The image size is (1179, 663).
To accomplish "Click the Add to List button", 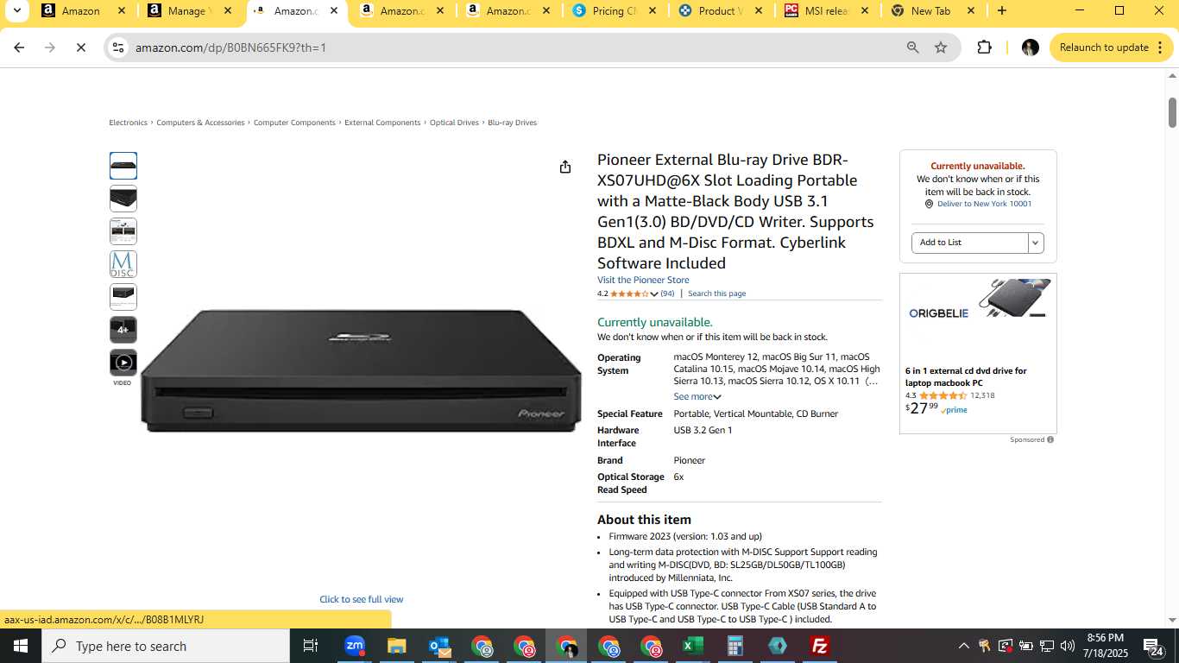I will [970, 243].
